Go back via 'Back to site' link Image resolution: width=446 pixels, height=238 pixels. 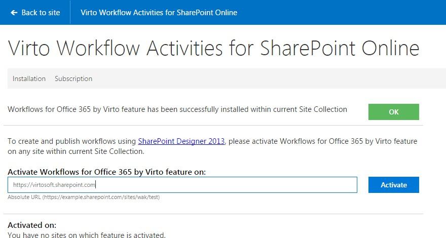(x=35, y=13)
